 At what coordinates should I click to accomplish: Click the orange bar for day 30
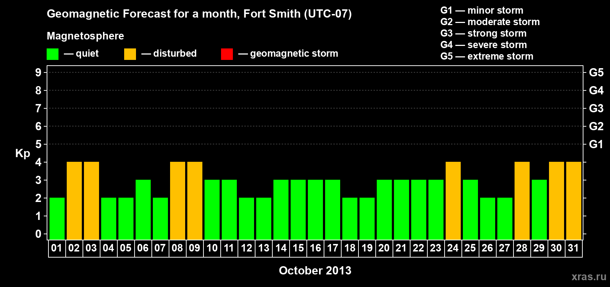[557, 201]
